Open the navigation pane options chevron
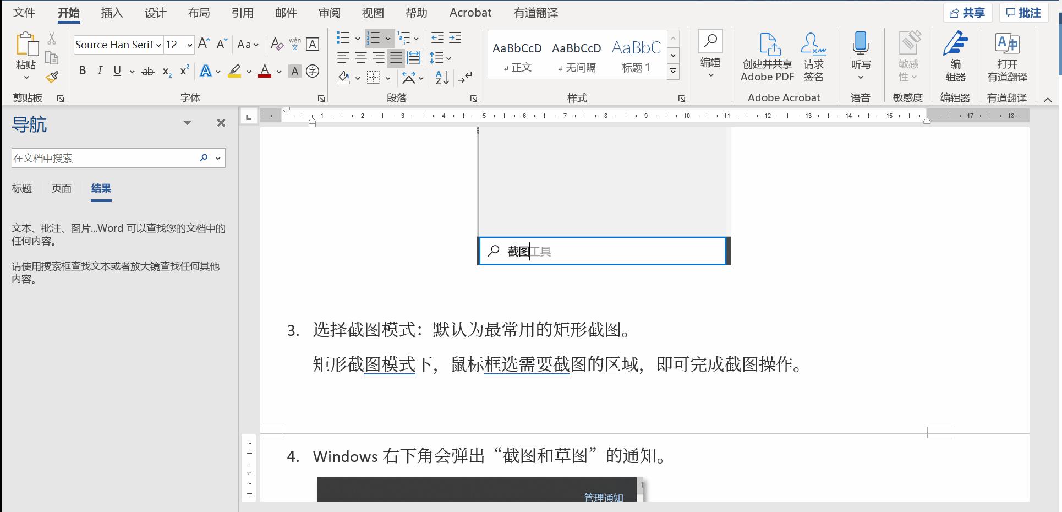The width and height of the screenshot is (1062, 512). [187, 123]
